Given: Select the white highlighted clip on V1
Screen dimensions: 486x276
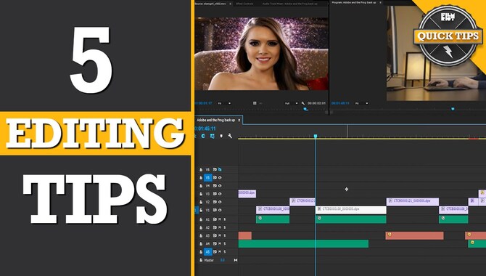Looking at the screenshot, I should click(351, 210).
